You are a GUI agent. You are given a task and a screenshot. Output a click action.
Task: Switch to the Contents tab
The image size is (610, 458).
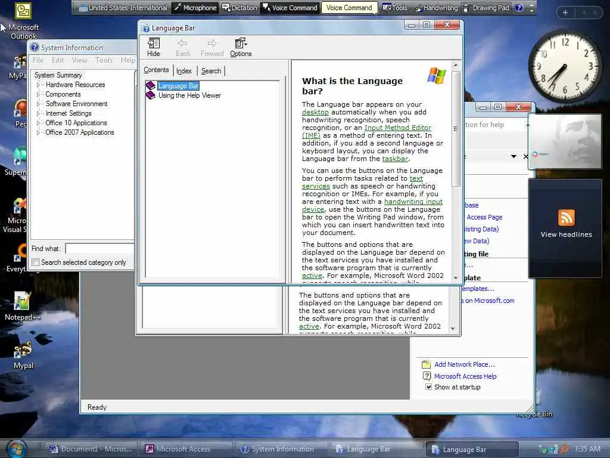pyautogui.click(x=156, y=70)
